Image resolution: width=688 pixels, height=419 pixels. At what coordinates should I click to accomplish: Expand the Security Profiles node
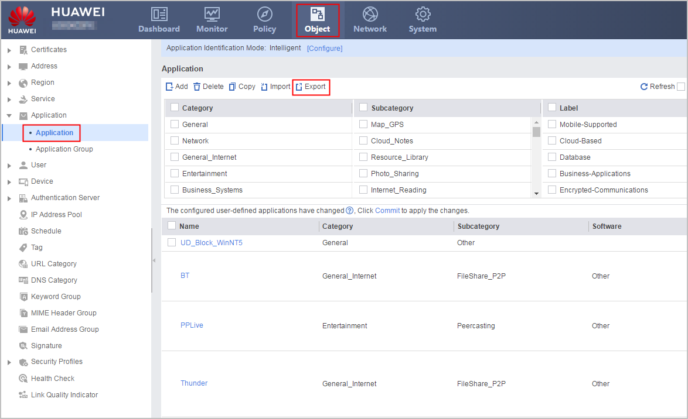[9, 362]
